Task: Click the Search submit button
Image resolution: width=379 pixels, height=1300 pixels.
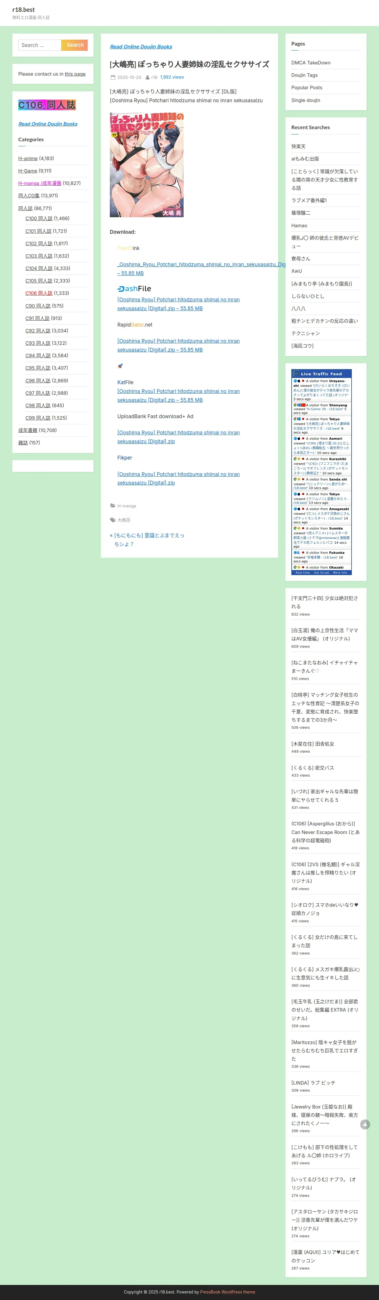Action: click(x=75, y=45)
